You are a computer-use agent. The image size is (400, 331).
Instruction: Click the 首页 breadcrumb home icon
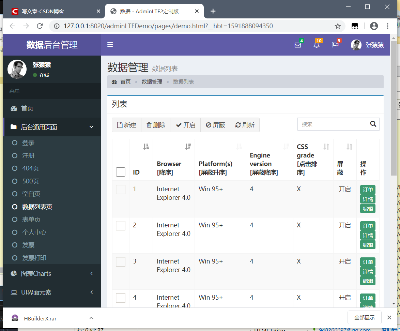coord(114,82)
